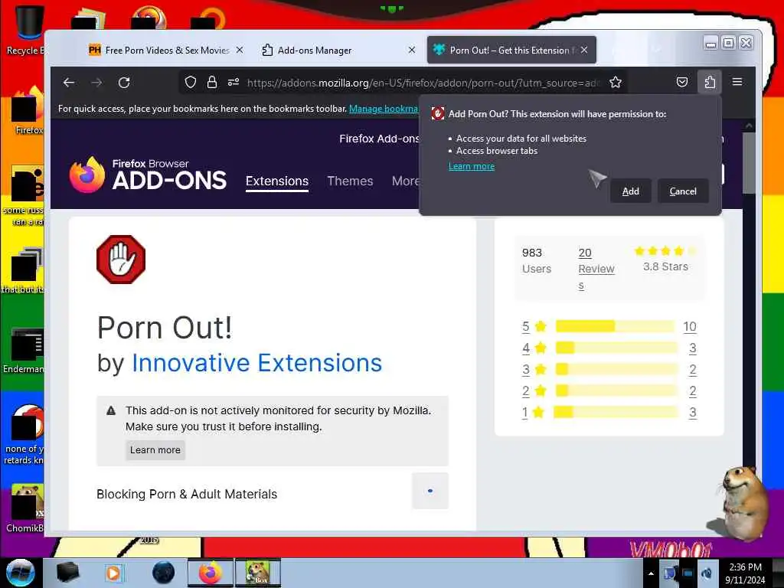Switch to the Add-ons Manager tab
This screenshot has height=588, width=784.
[x=315, y=50]
